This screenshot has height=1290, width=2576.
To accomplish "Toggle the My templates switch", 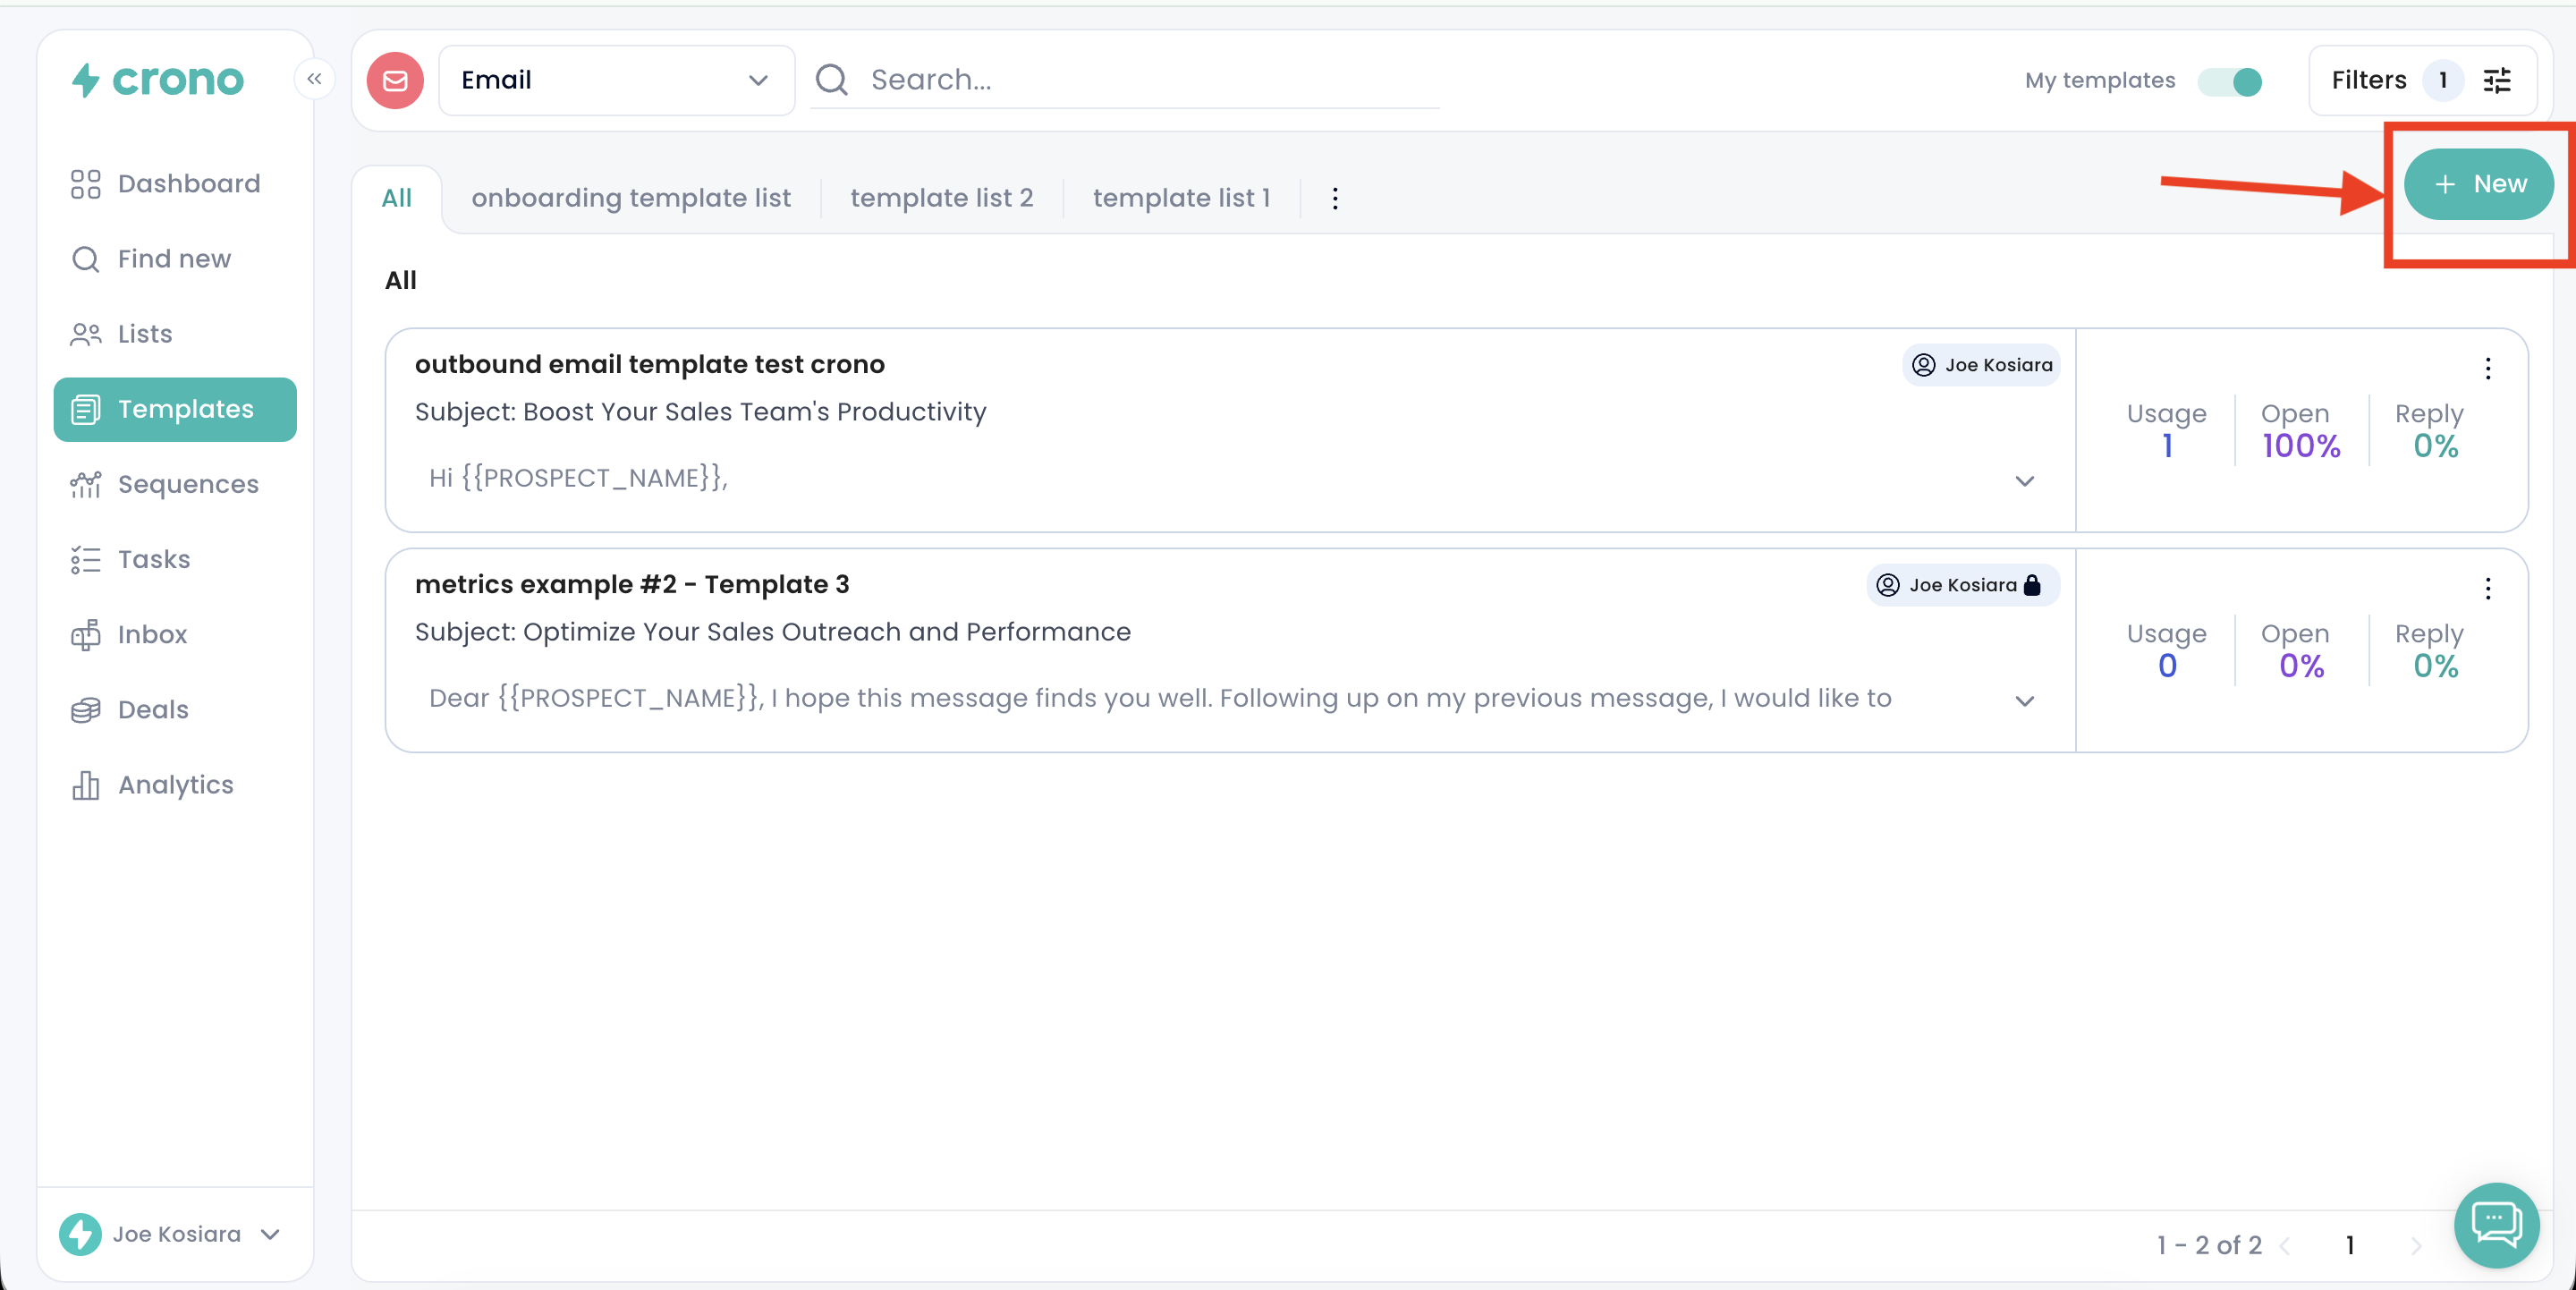I will pos(2230,81).
